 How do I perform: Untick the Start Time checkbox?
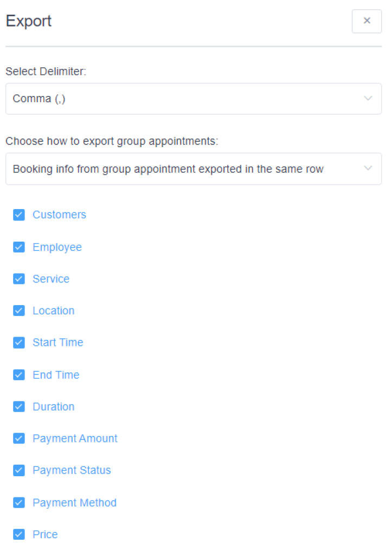click(x=19, y=343)
